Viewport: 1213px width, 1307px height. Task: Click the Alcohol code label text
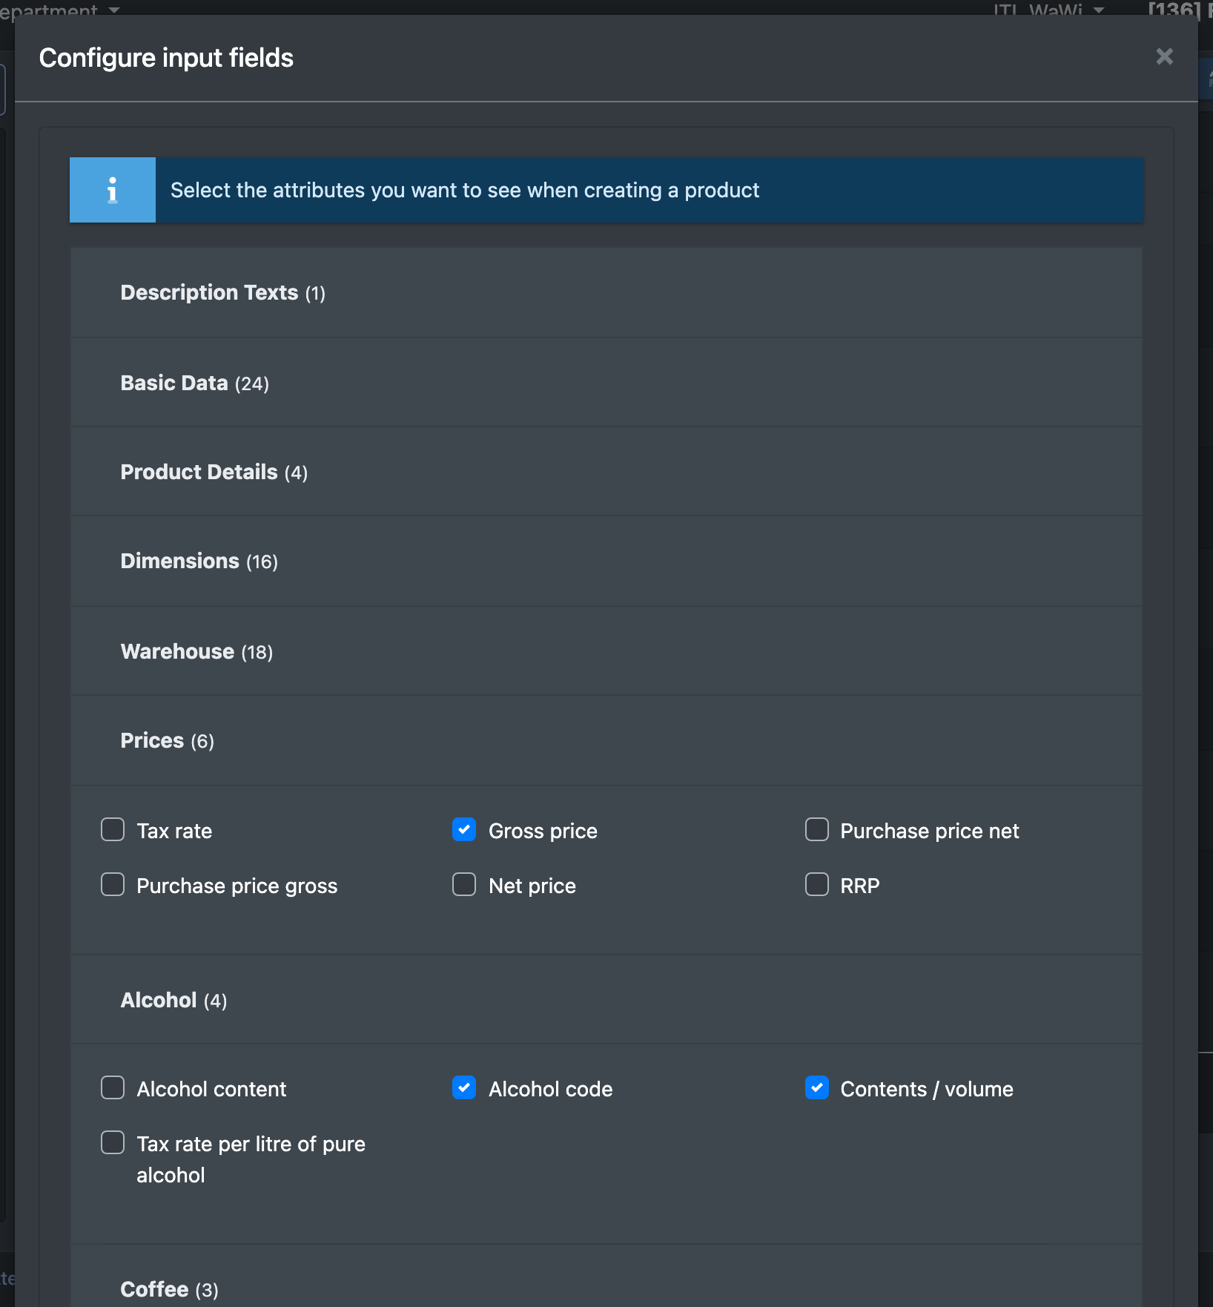point(550,1089)
